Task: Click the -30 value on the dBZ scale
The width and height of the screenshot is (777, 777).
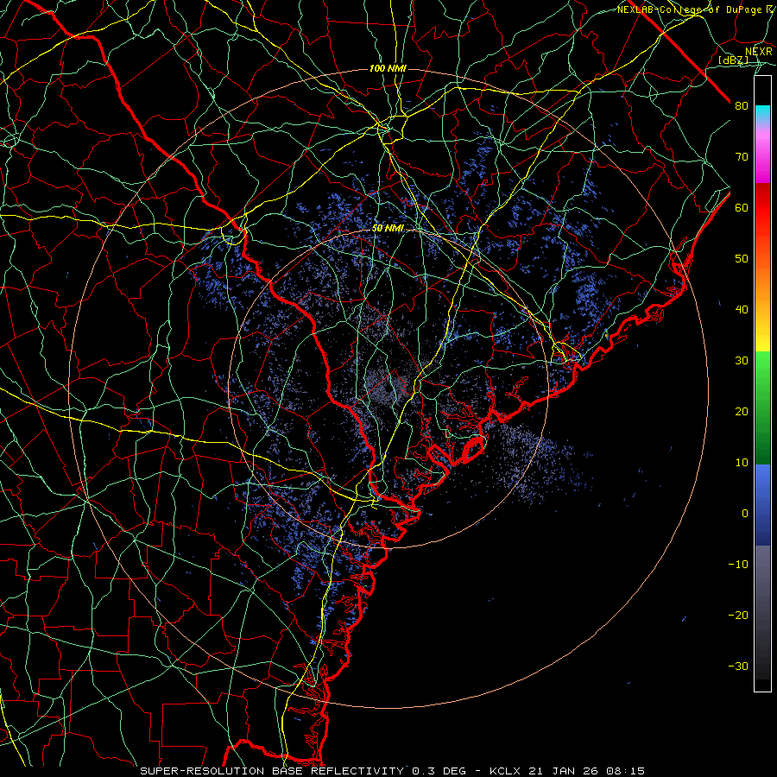Action: click(x=738, y=666)
